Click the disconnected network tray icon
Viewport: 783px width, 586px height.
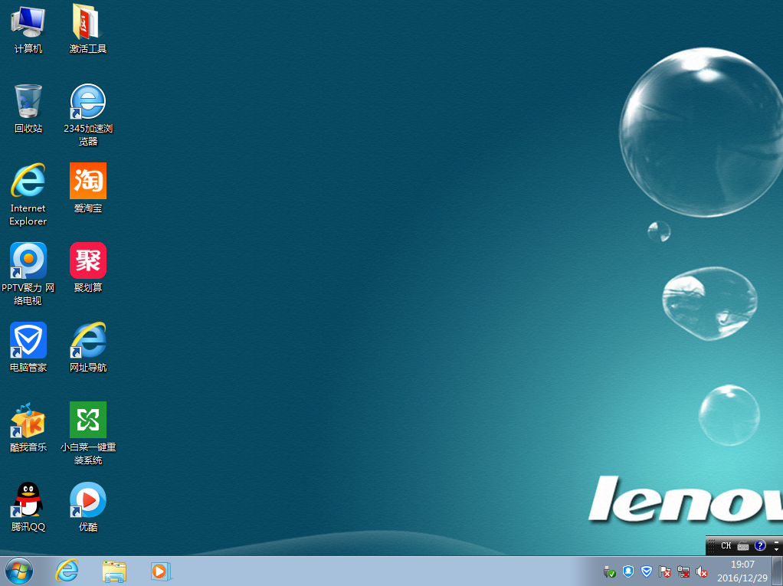[x=683, y=571]
